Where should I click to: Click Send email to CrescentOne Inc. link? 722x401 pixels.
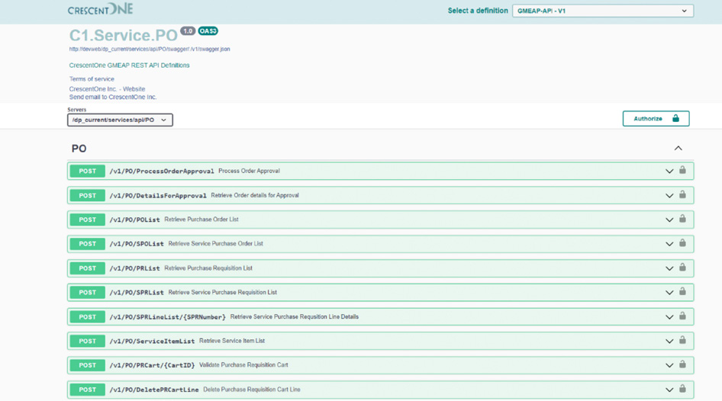pos(113,97)
